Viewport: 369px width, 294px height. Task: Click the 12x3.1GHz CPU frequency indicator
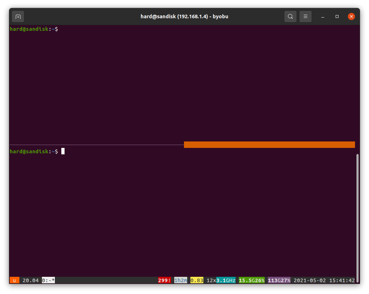pyautogui.click(x=220, y=280)
